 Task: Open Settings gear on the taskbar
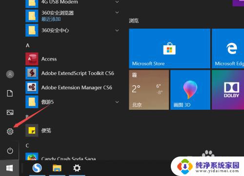tap(77, 168)
